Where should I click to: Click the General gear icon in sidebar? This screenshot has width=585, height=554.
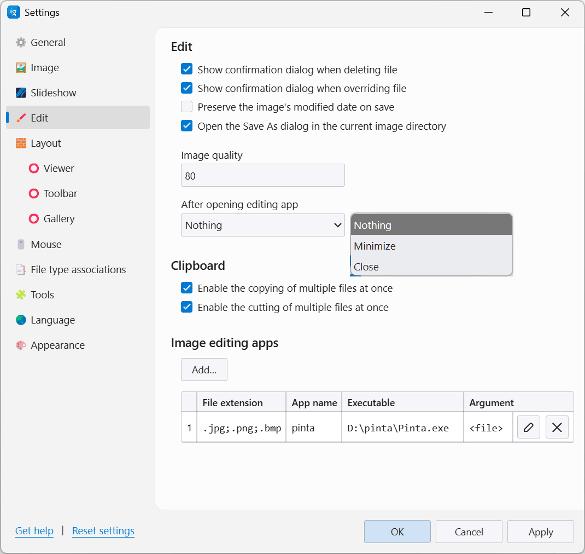point(21,43)
